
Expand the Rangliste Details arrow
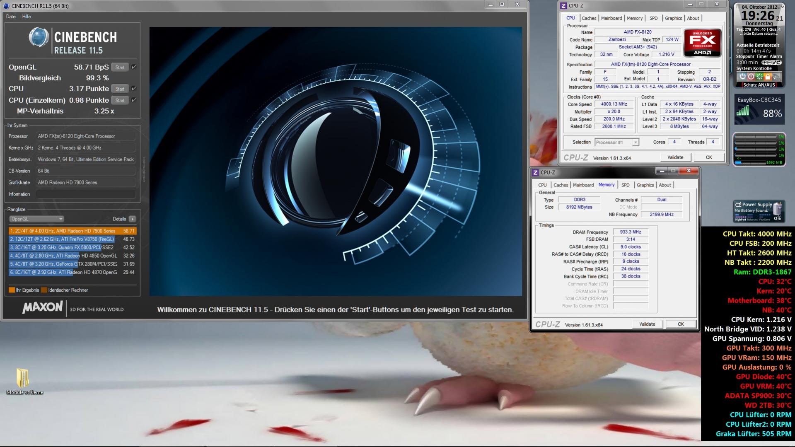(x=133, y=219)
